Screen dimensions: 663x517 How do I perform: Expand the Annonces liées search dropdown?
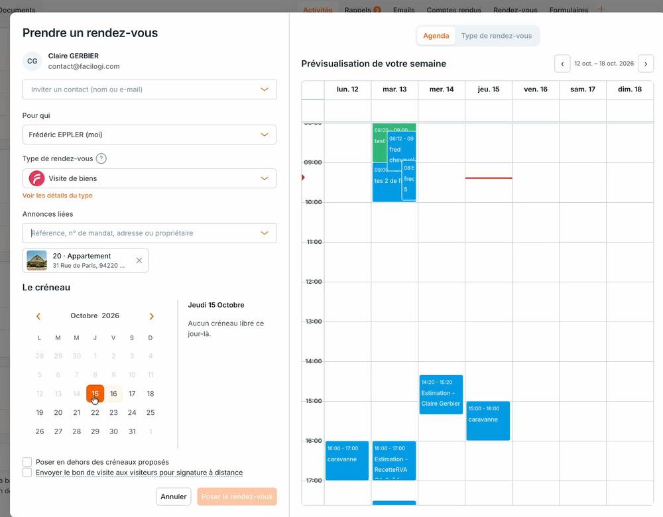(265, 233)
